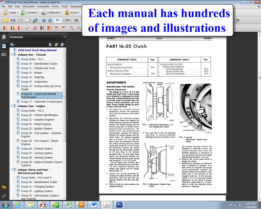The height and width of the screenshot is (209, 261).
Task: Click the blue magnifier search icon
Action: (72, 28)
